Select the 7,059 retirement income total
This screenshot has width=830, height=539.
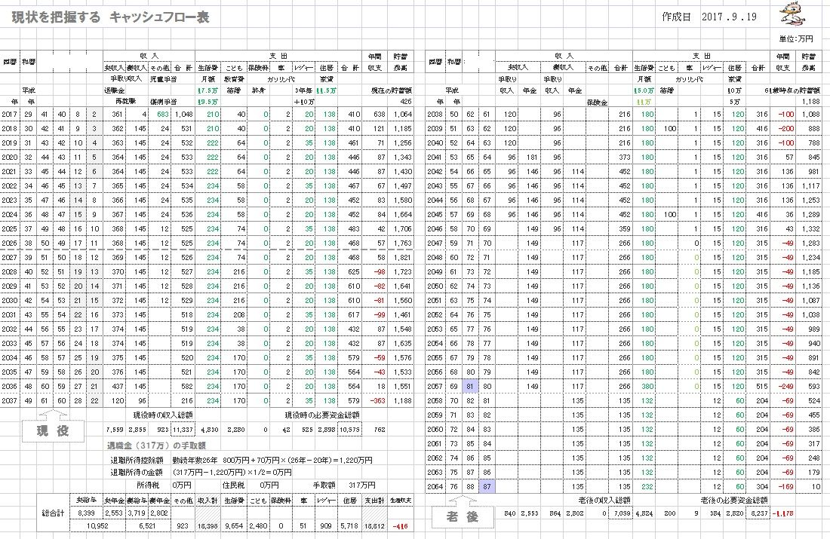620,513
